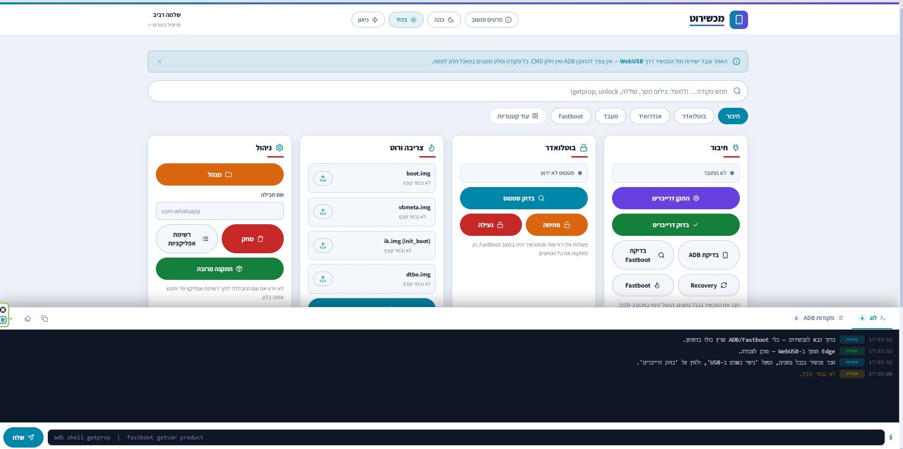Click the orange bootloader unlock button

coord(556,225)
